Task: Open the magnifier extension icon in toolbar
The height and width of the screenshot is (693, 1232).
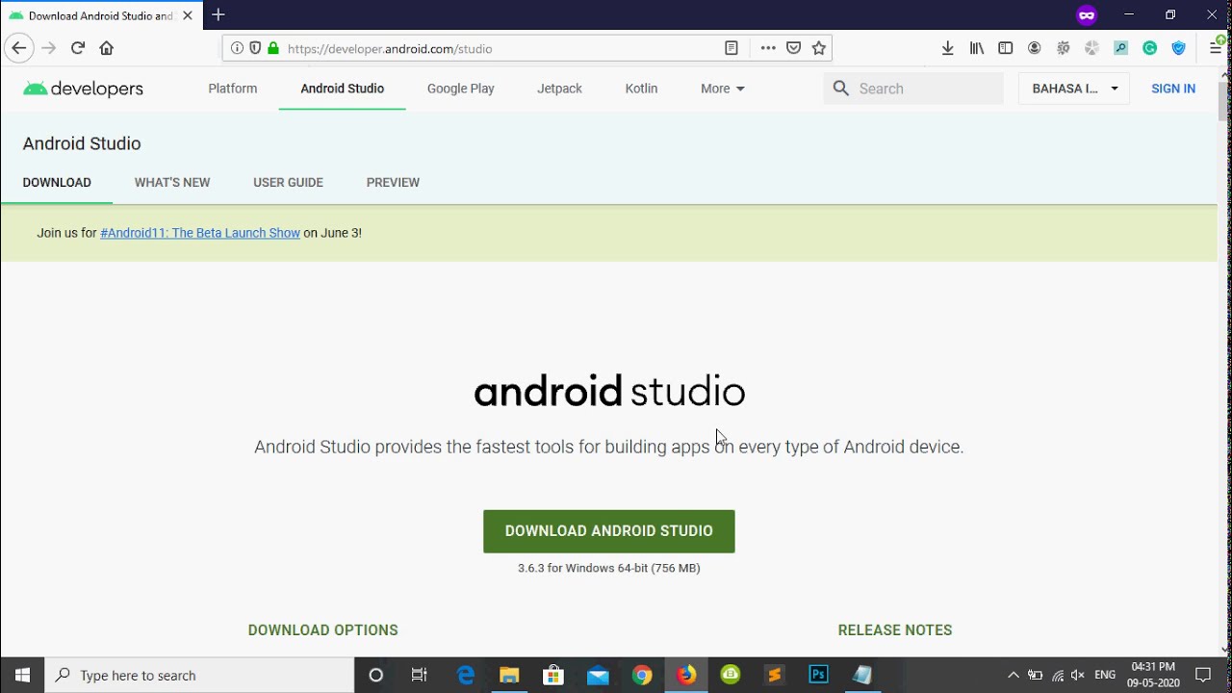Action: point(1121,48)
